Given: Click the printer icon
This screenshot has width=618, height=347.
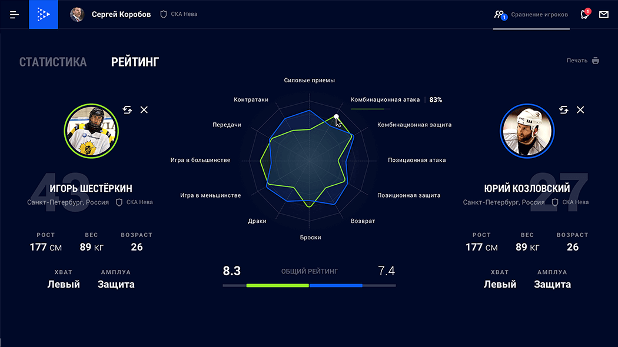Looking at the screenshot, I should coord(595,61).
